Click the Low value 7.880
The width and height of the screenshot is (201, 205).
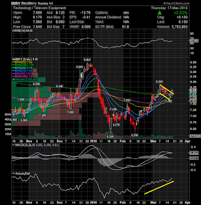[x=37, y=22]
